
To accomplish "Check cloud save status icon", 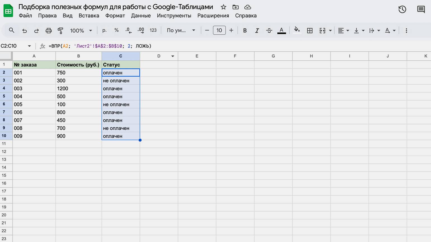I will pyautogui.click(x=248, y=7).
